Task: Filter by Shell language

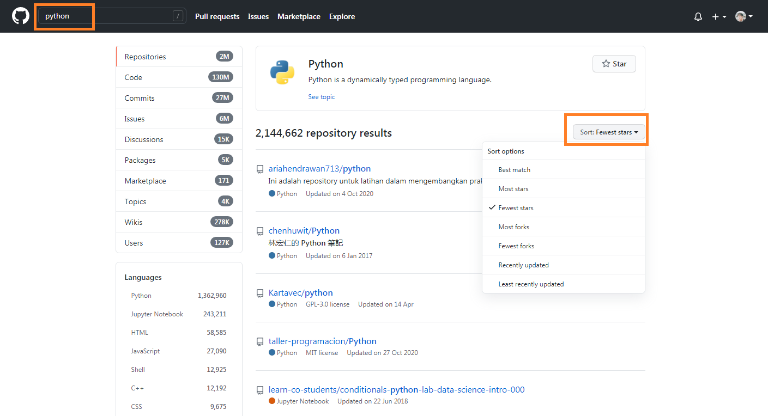Action: (x=179, y=370)
